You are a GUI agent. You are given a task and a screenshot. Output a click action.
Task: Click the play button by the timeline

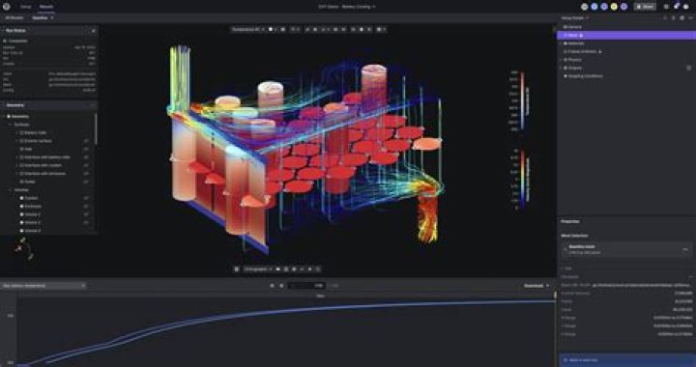pyautogui.click(x=281, y=286)
